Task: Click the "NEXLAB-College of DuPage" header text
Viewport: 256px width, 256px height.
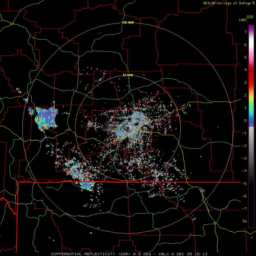Action: 228,3
